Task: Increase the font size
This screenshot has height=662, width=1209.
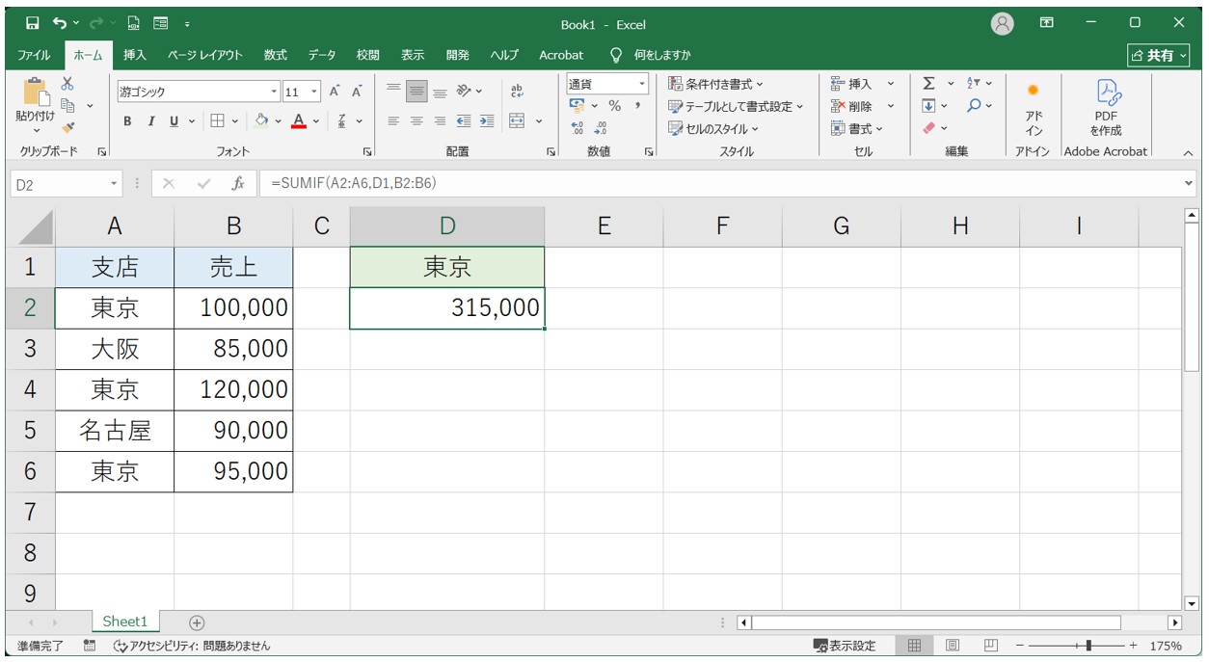Action: 335,93
